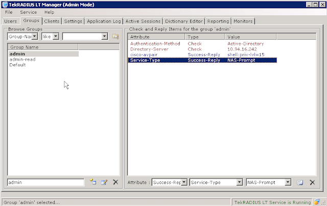Image resolution: width=327 pixels, height=206 pixels.
Task: Switch to the Application Log tab
Action: [104, 21]
